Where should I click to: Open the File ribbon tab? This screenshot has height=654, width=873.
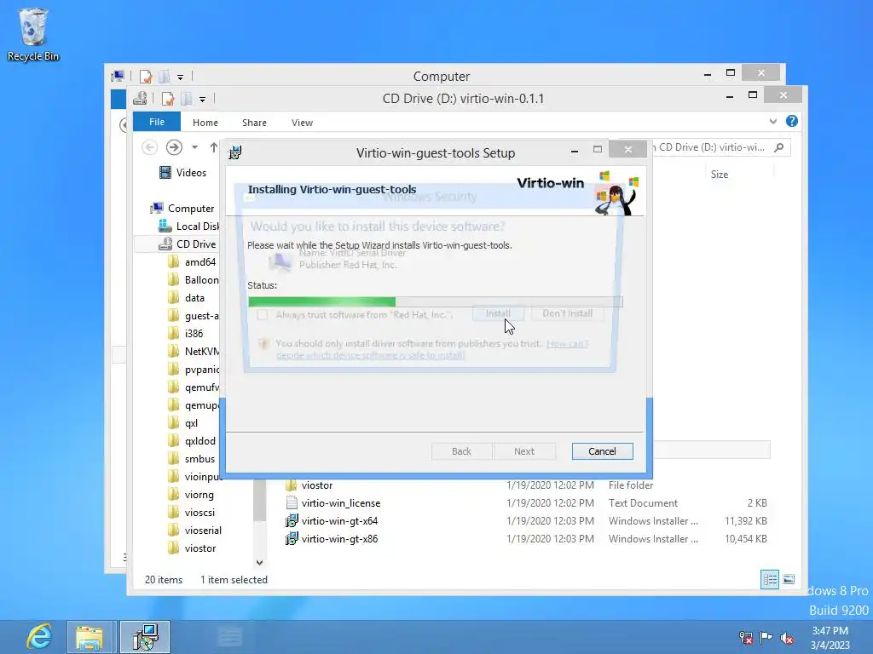click(x=157, y=122)
